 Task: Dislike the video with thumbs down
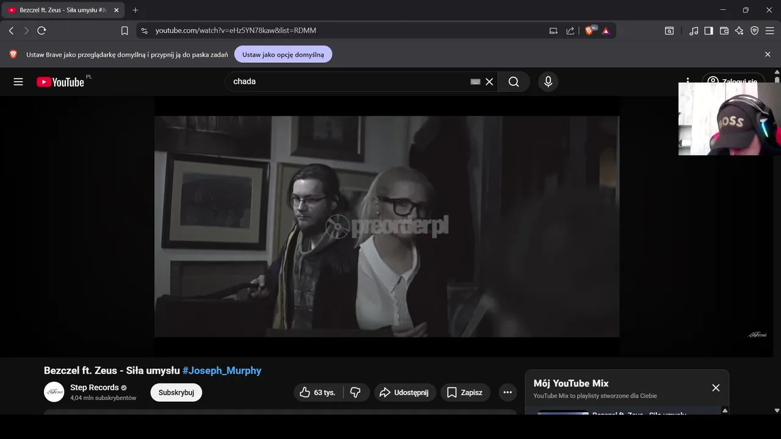[356, 393]
